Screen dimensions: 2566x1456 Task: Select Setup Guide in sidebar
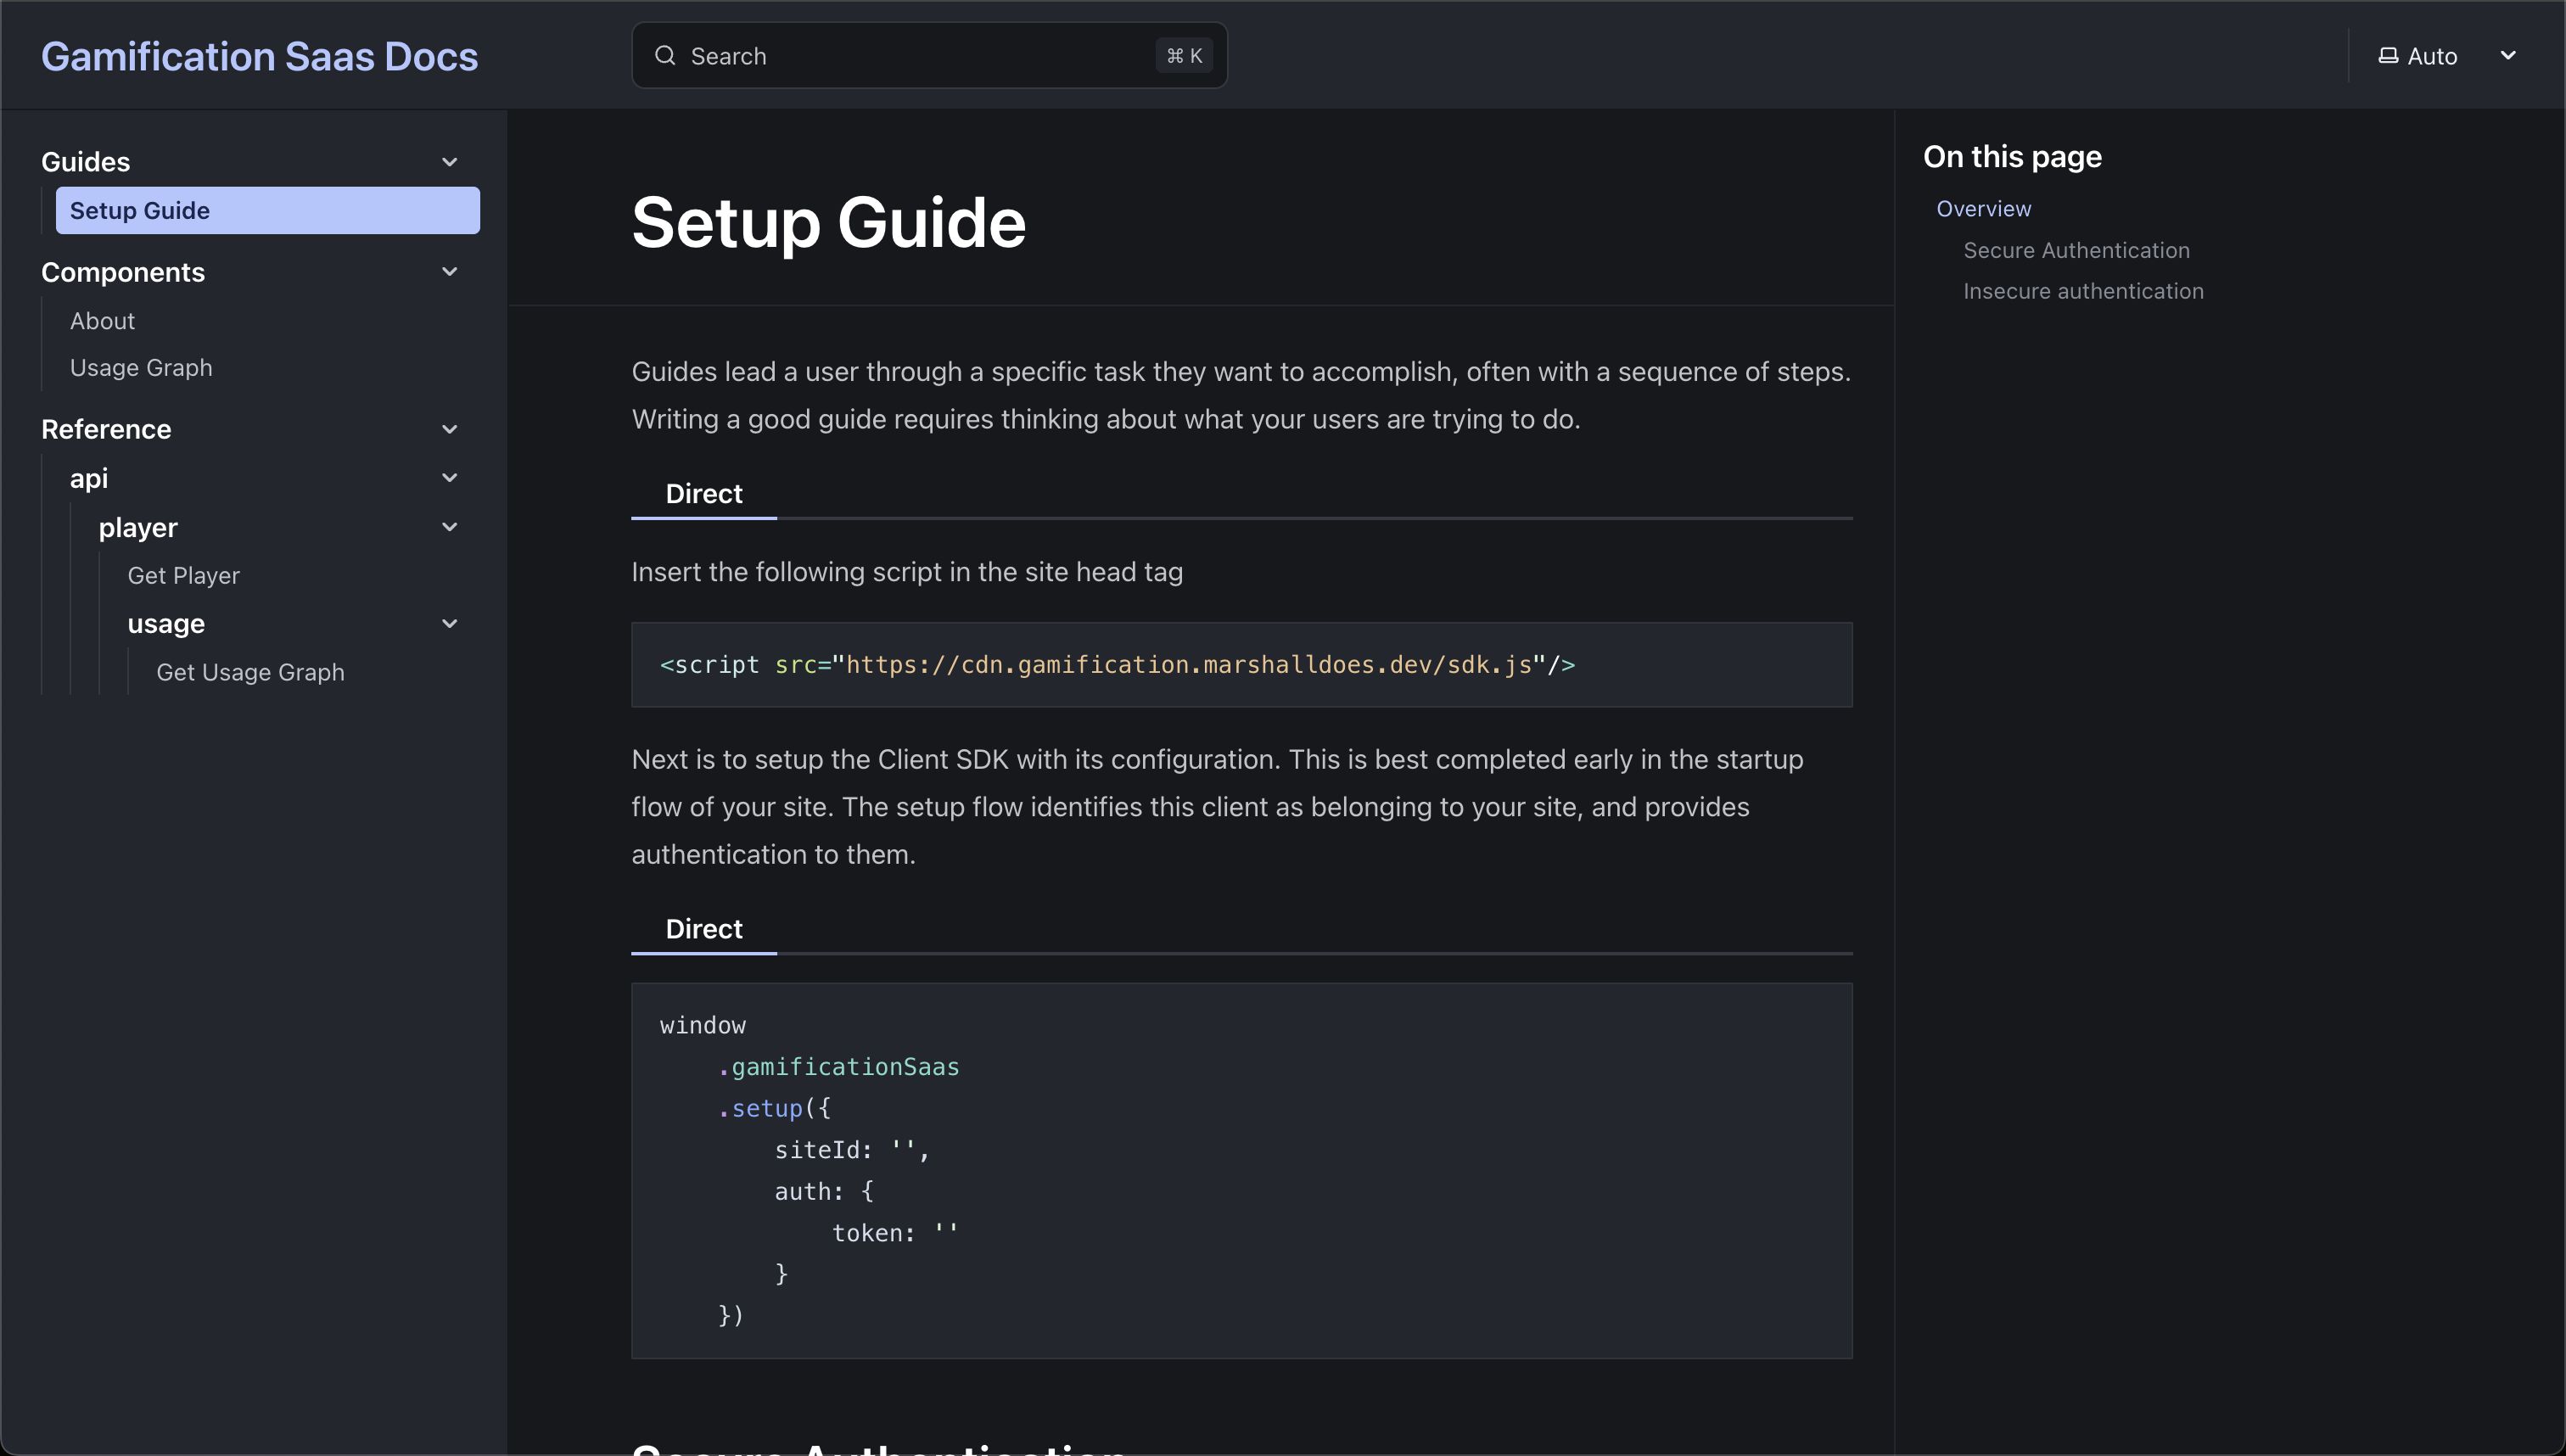(x=267, y=210)
